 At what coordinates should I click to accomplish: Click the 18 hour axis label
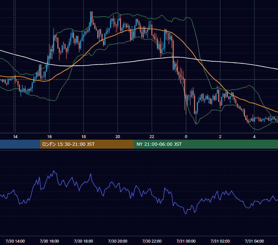tap(83, 136)
